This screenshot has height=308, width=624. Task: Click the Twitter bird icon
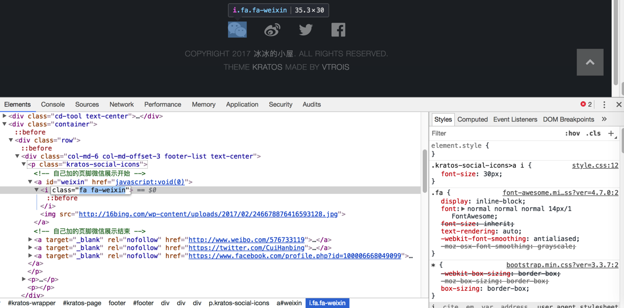306,30
